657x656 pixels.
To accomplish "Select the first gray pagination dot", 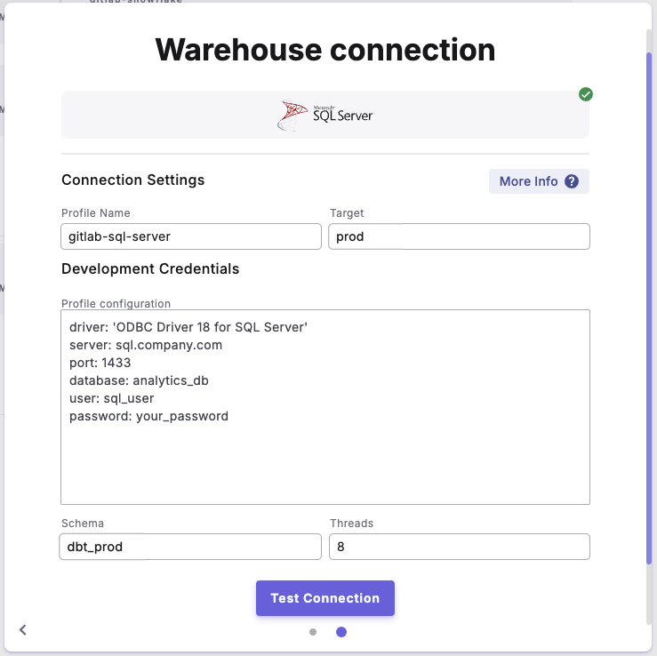I will [x=313, y=632].
